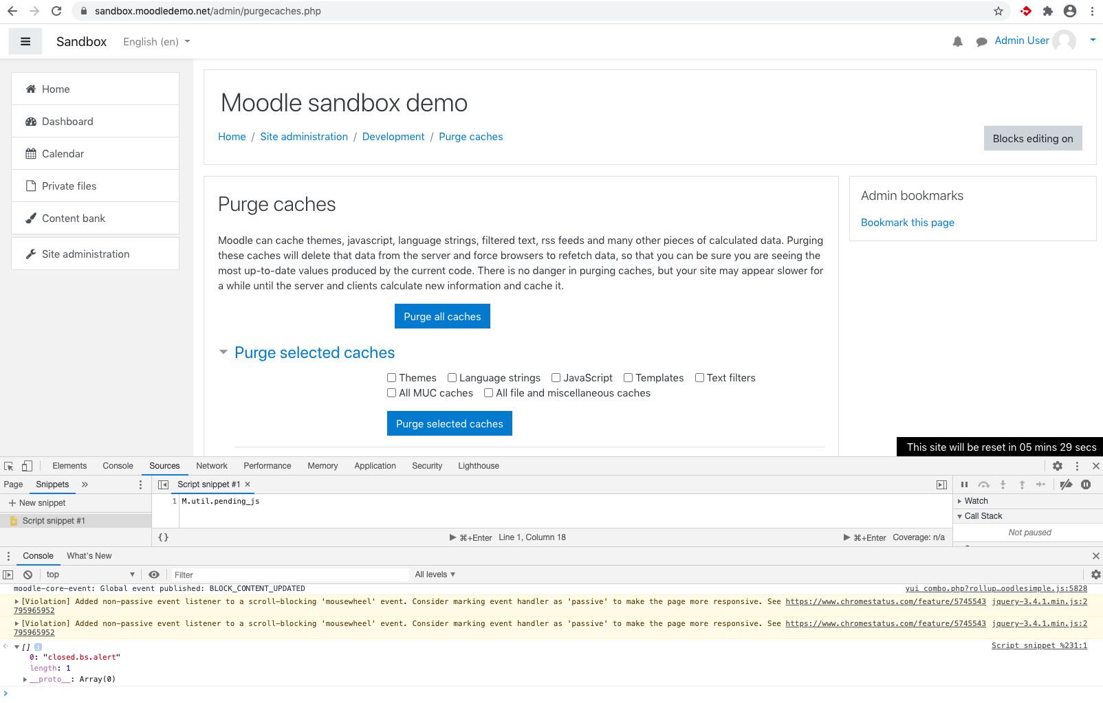Open the Lighthouse tab
The width and height of the screenshot is (1103, 703).
pyautogui.click(x=479, y=466)
